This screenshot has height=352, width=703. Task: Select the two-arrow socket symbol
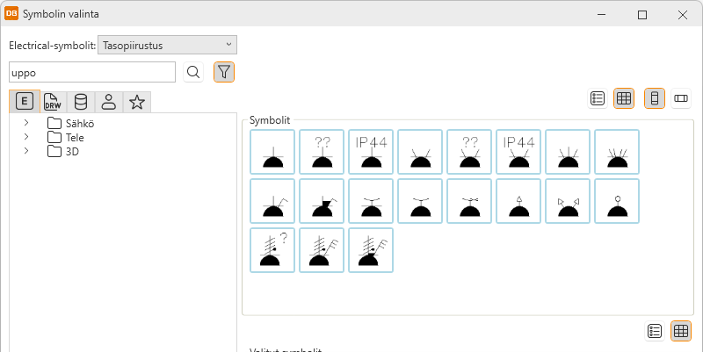pyautogui.click(x=568, y=201)
